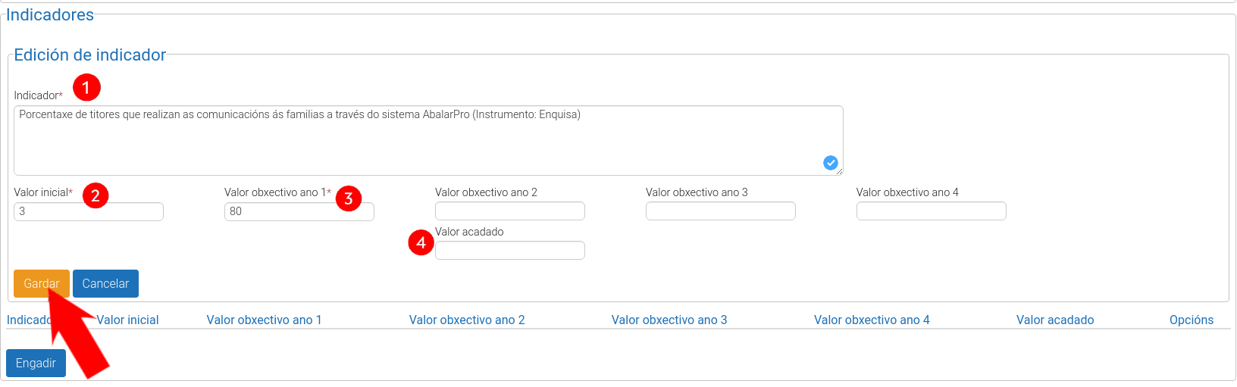Click the Edición de indicador heading
Viewport: 1237px width, 387px height.
(x=89, y=55)
